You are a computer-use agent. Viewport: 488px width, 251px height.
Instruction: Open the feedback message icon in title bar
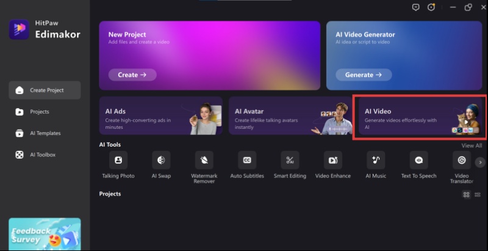(416, 7)
